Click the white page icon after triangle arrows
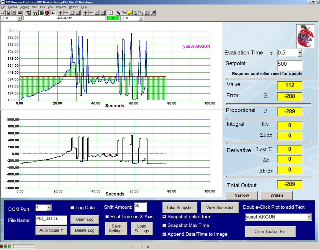320x250 pixels. (x=110, y=13)
